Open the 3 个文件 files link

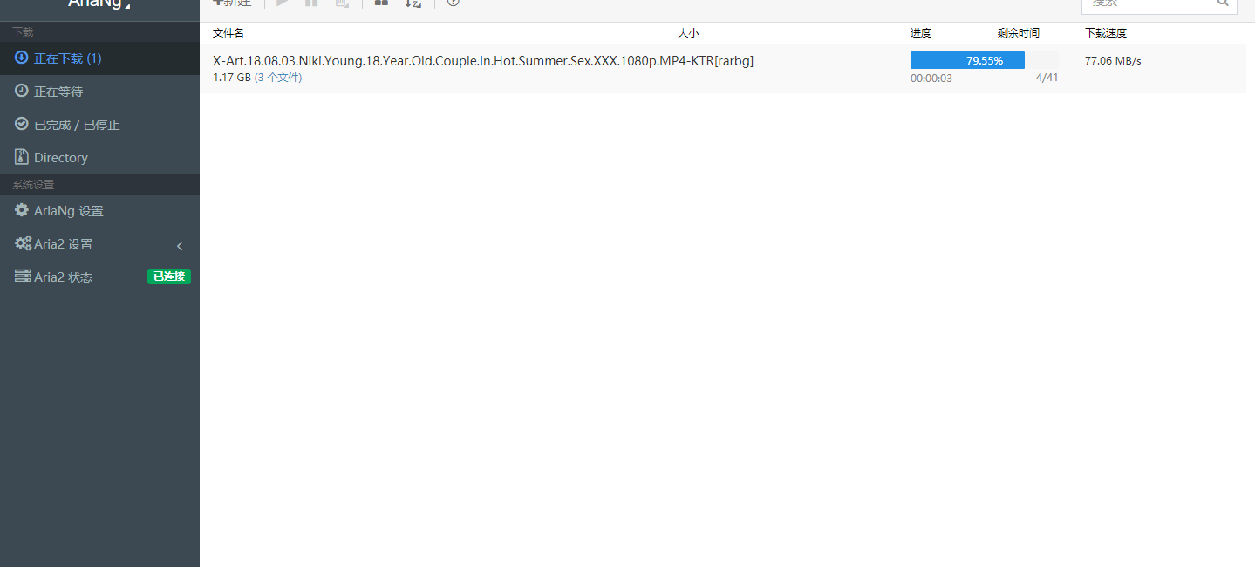tap(278, 78)
